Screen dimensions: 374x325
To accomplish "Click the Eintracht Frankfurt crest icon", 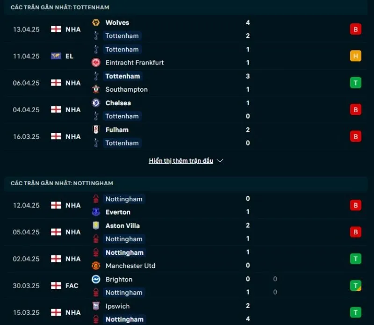I will pos(96,63).
